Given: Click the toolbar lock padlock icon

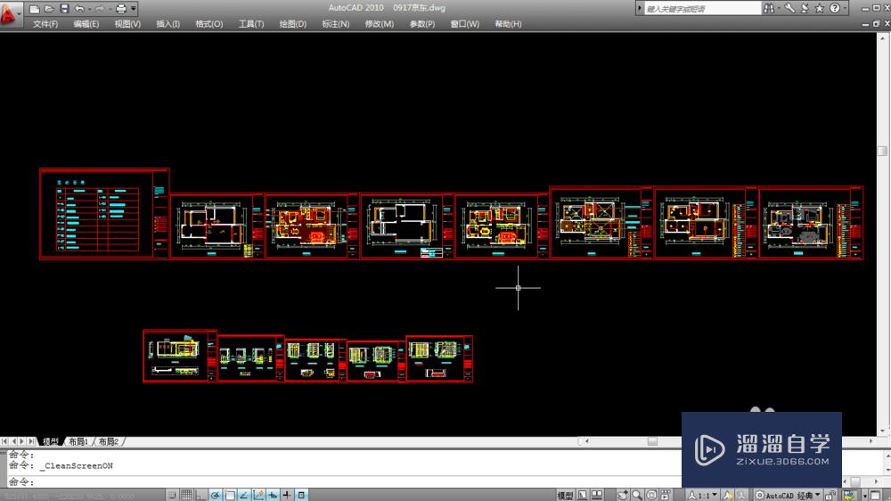Looking at the screenshot, I should click(830, 496).
